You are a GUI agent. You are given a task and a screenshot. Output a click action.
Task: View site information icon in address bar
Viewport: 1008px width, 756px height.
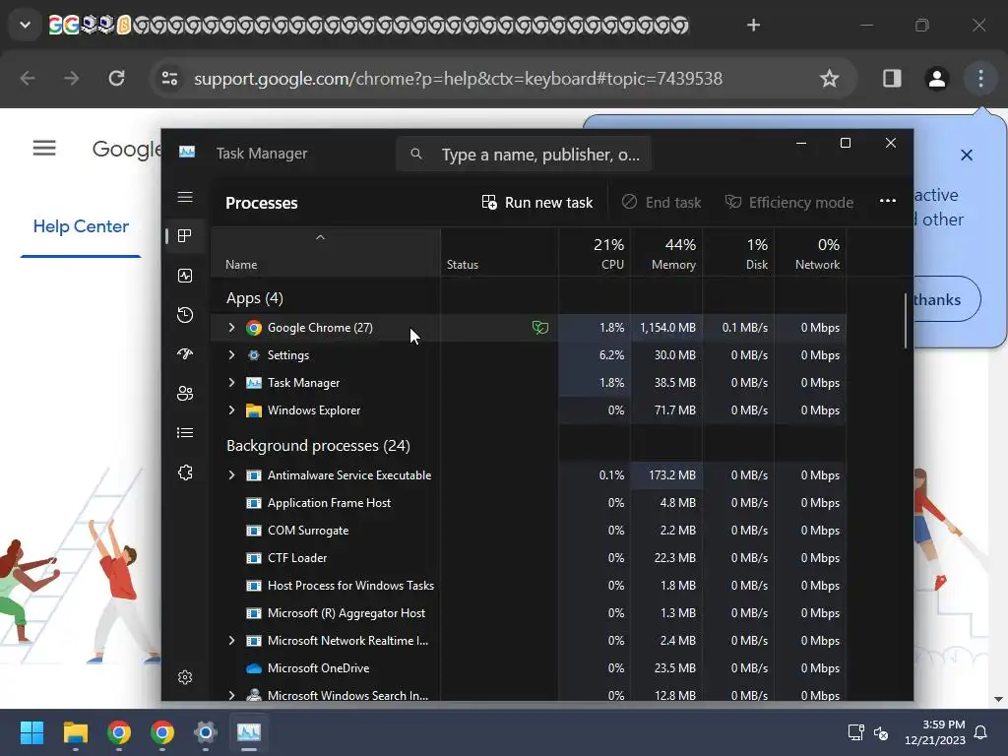[x=169, y=79]
